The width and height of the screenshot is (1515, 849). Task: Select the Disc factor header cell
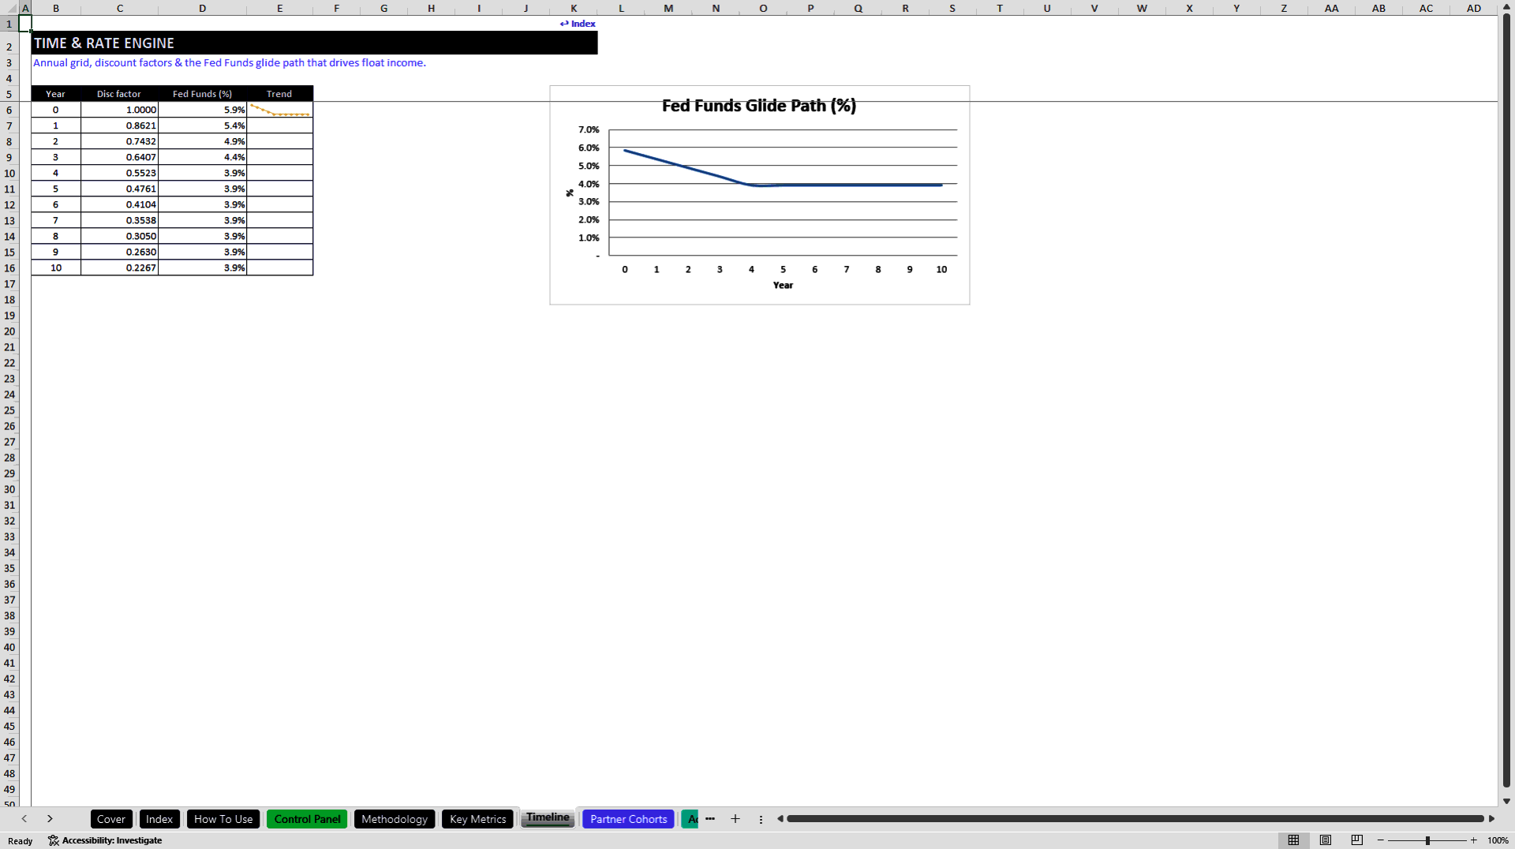pos(119,94)
